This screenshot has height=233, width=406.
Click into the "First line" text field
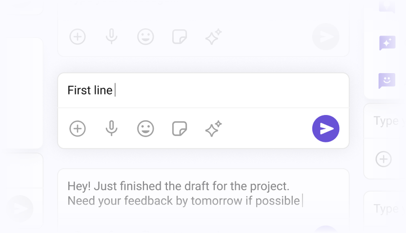click(x=203, y=90)
